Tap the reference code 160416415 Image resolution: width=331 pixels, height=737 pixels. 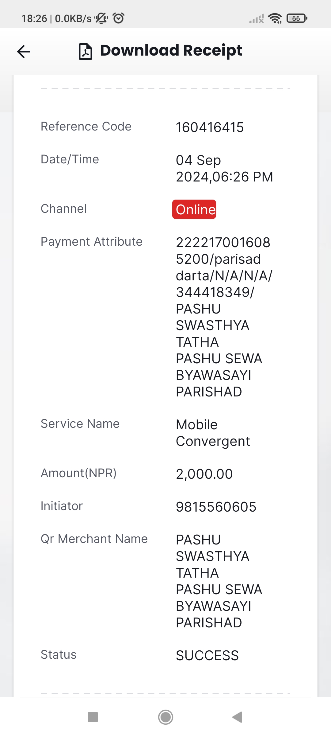(x=210, y=127)
